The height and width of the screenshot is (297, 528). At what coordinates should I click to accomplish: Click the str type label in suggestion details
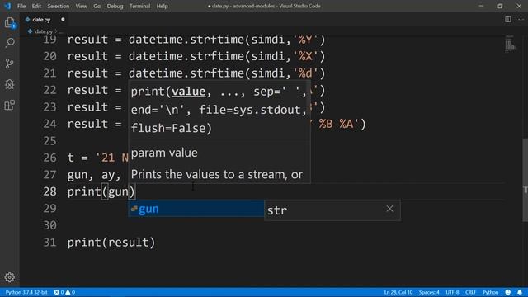[277, 210]
